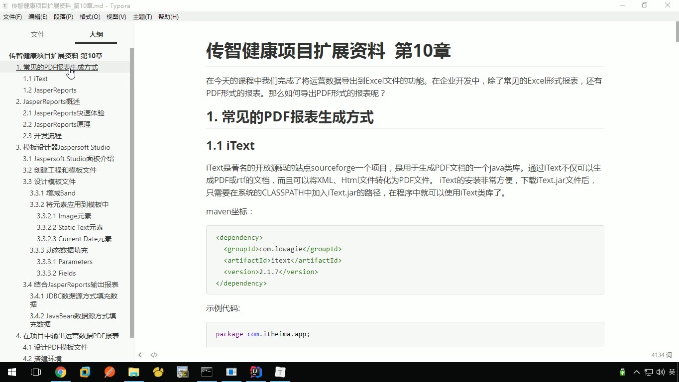This screenshot has width=679, height=382.
Task: Switch the input method indicator 英
Action: click(x=672, y=372)
